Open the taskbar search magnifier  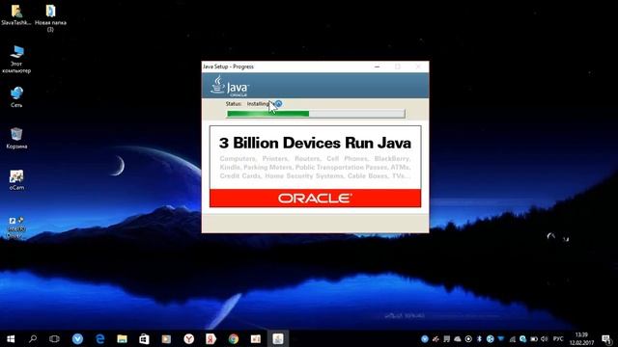(x=33, y=338)
